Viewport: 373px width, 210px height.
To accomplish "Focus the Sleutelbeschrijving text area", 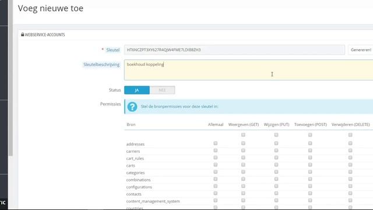I will click(248, 70).
